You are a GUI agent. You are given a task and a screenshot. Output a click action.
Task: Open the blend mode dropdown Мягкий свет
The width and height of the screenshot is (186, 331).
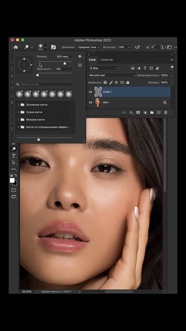pyautogui.click(x=112, y=76)
